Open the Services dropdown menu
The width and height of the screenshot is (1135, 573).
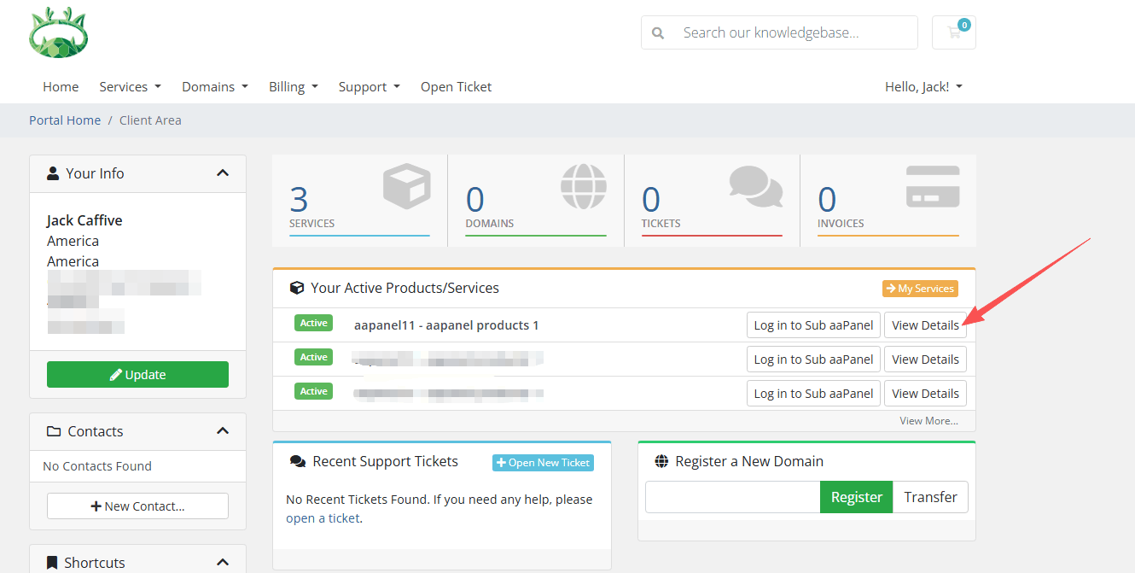pyautogui.click(x=130, y=87)
